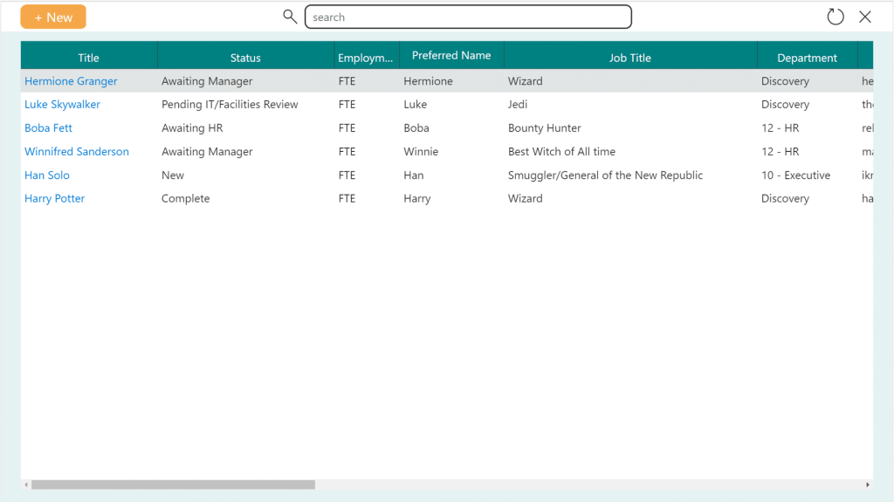The height and width of the screenshot is (502, 894).
Task: Click the Hermione preferred name cell
Action: tap(428, 81)
